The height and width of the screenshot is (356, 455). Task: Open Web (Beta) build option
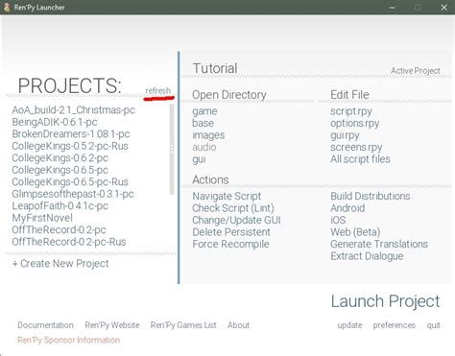click(355, 232)
